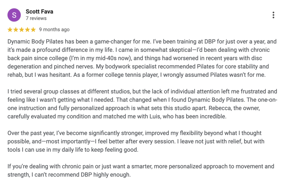Viewport: 288px width, 186px height.
Task: Click the "9 months ago" timestamp
Action: click(54, 30)
